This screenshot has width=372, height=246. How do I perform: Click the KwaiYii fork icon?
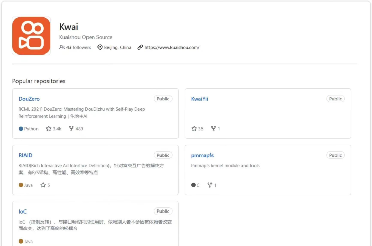point(214,129)
